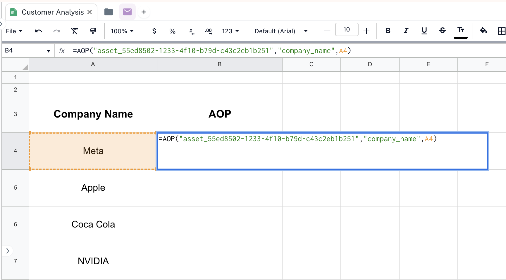The image size is (506, 280).
Task: Clear formatting with the Tx icon
Action: coord(75,31)
